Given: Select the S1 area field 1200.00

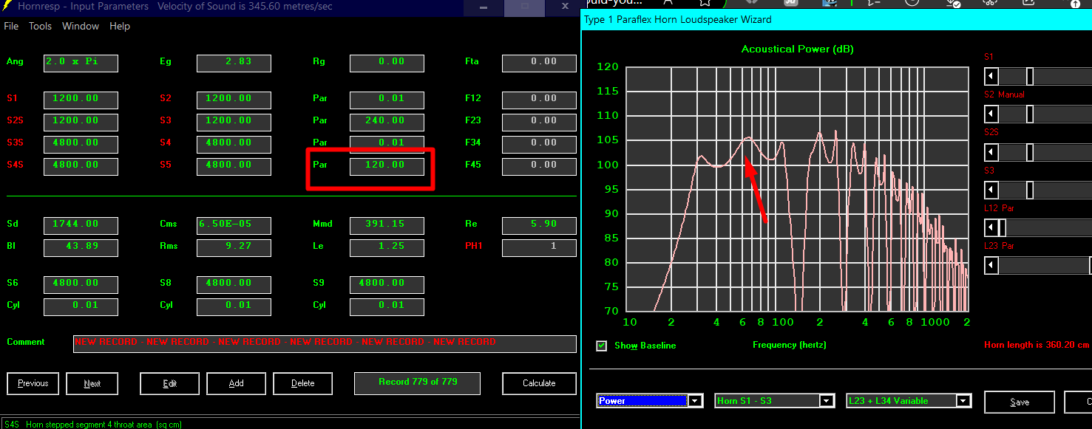Looking at the screenshot, I should tap(81, 100).
